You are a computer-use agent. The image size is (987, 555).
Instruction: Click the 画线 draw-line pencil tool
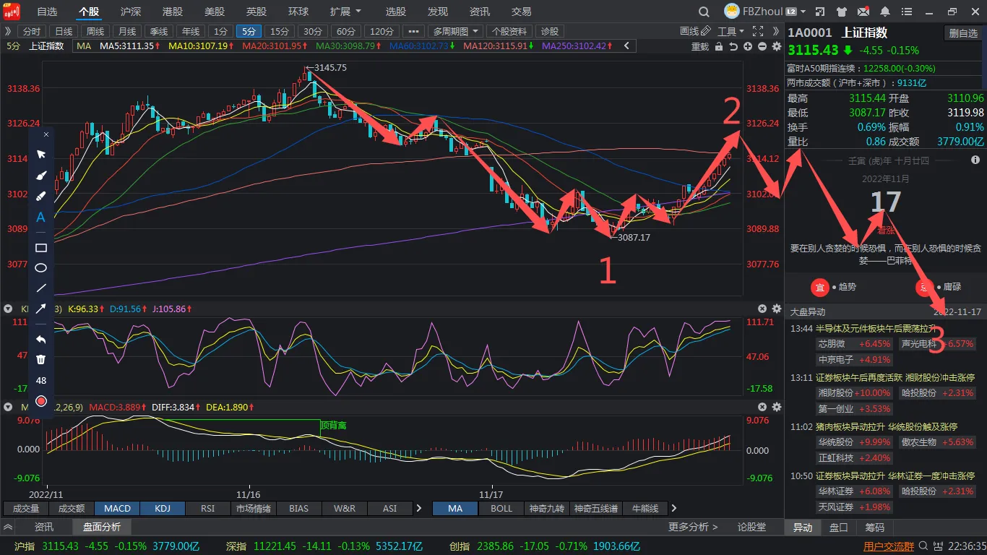pos(694,31)
